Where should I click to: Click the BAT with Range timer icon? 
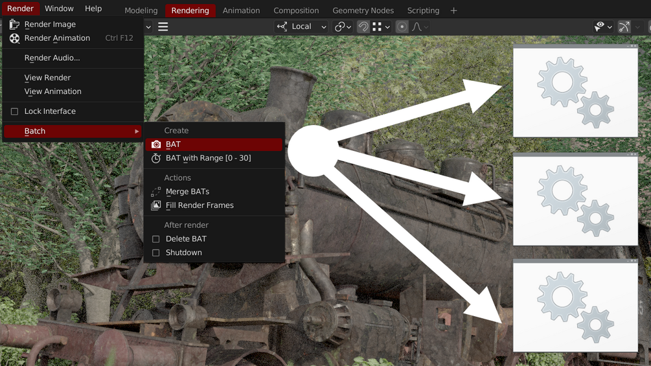click(155, 158)
